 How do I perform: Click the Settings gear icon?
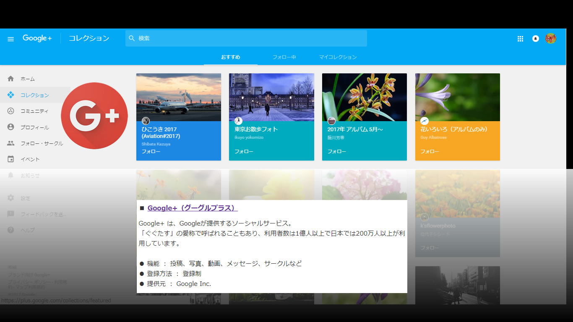coord(11,198)
